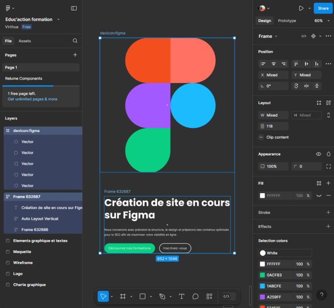334x308 pixels.
Task: Hide the FFFFFF fill with eye icon
Action: coord(319,195)
